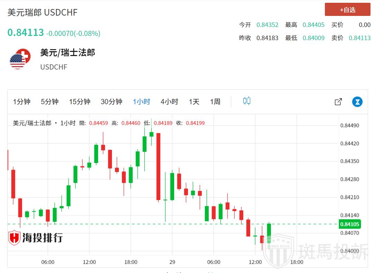
Task: Click the 0.84490 price axis label
Action: [x=349, y=125]
